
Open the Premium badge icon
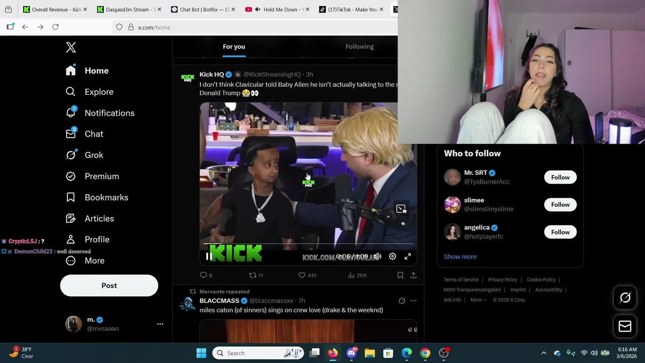click(x=71, y=176)
